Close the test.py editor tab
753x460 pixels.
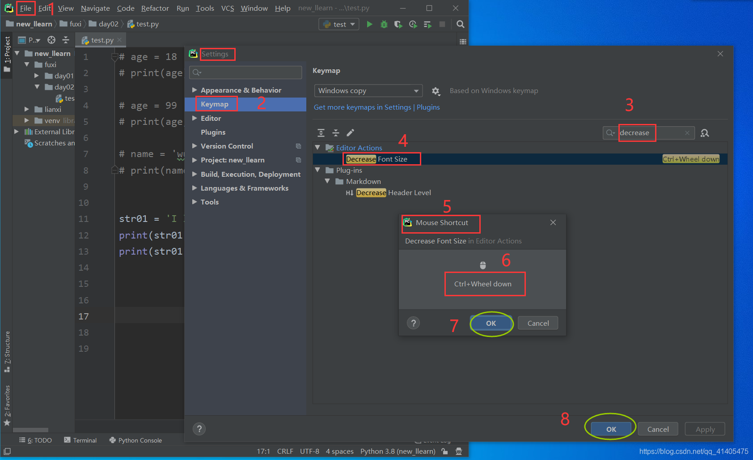[119, 40]
